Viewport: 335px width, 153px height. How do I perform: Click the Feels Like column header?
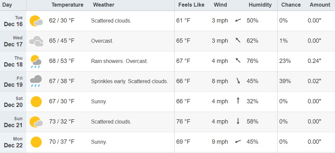pos(191,5)
